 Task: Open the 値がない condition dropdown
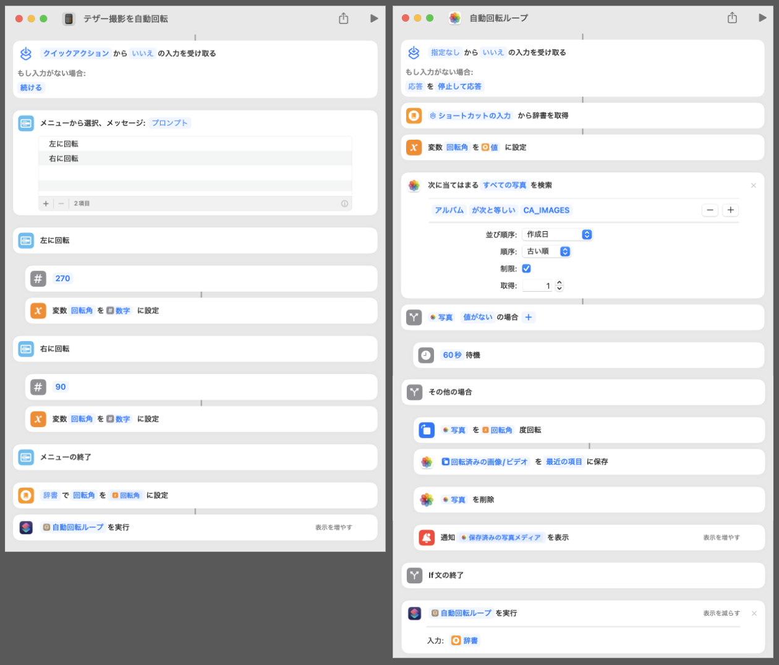[478, 318]
